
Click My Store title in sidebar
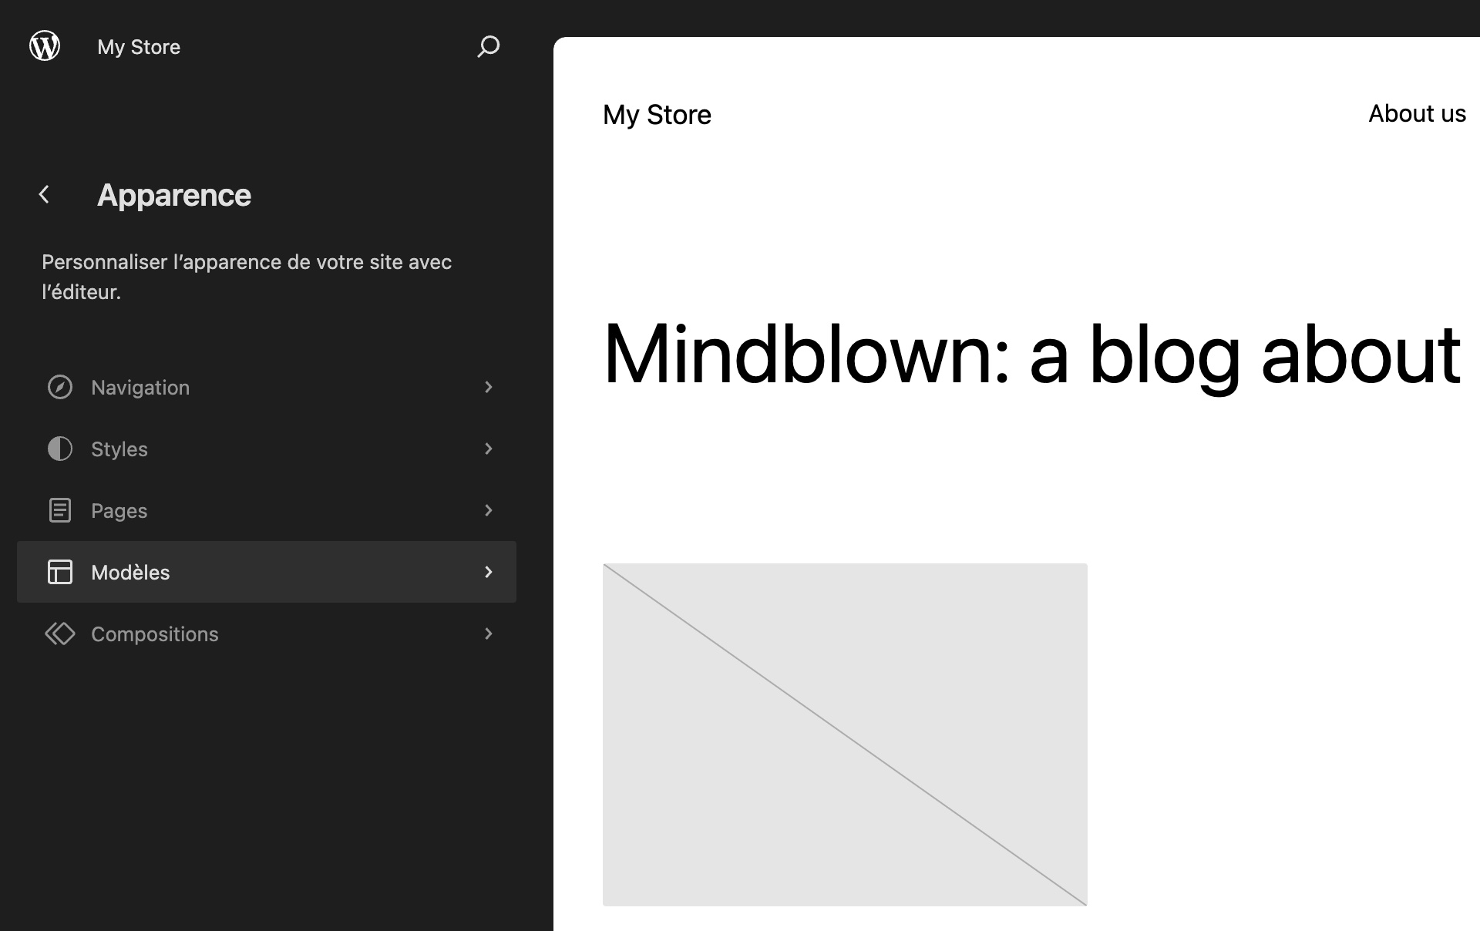click(x=139, y=47)
